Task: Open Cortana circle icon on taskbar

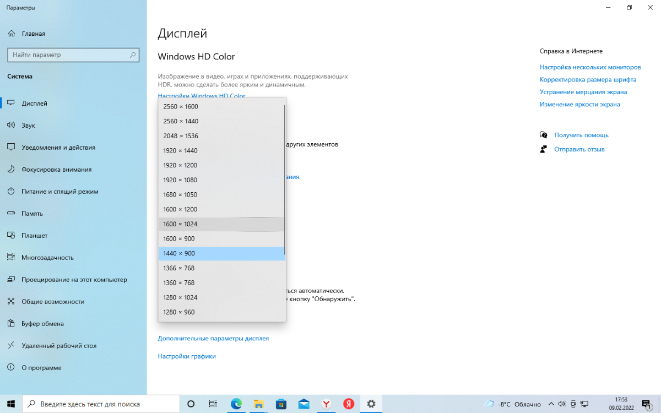Action: tap(191, 404)
